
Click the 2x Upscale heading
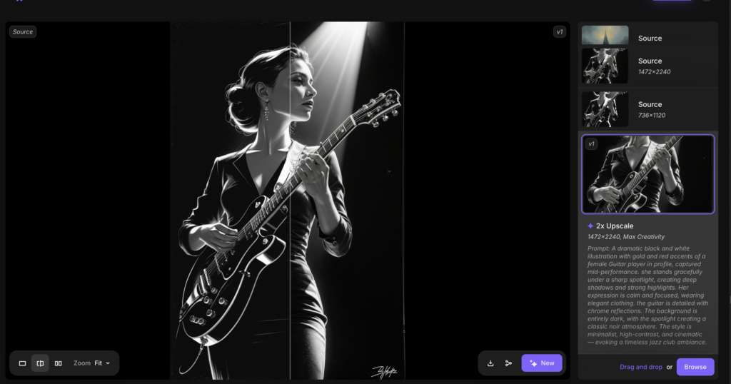coord(615,226)
